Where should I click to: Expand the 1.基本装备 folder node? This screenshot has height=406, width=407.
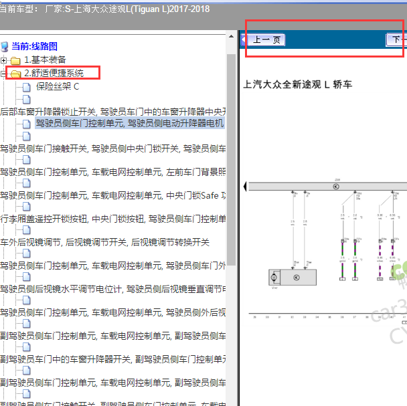[x=3, y=60]
